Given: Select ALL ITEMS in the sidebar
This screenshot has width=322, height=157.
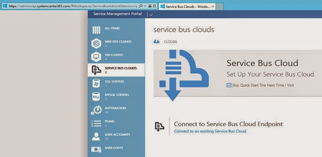Looking at the screenshot, I should coord(112,28).
